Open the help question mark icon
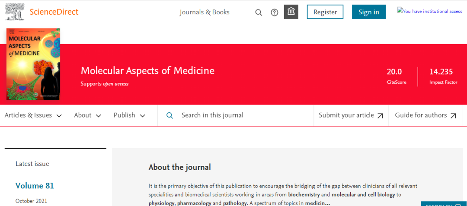The image size is (467, 206). (274, 12)
